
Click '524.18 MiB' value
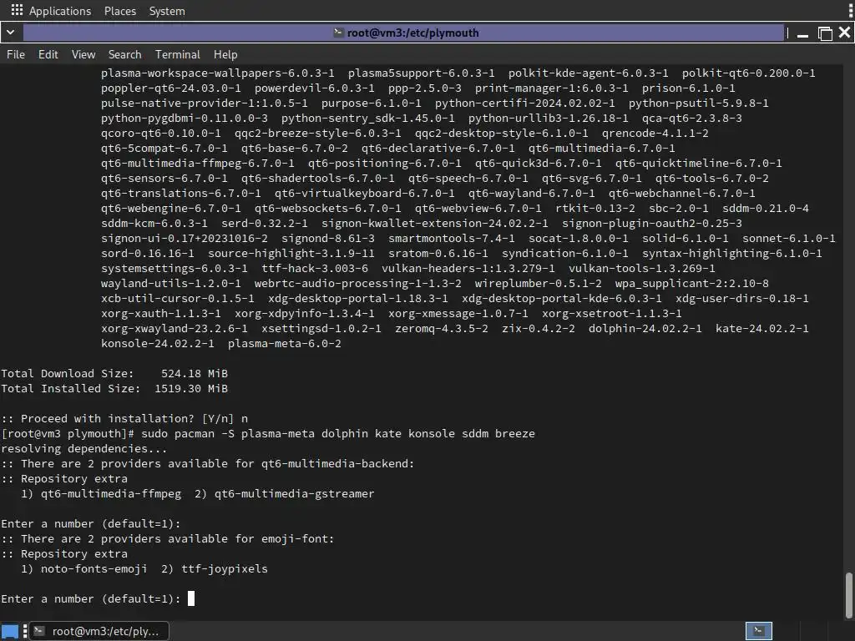coord(195,373)
